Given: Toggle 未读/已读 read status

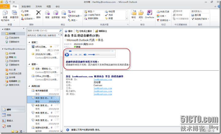Looking at the screenshot, I should tap(163, 12).
